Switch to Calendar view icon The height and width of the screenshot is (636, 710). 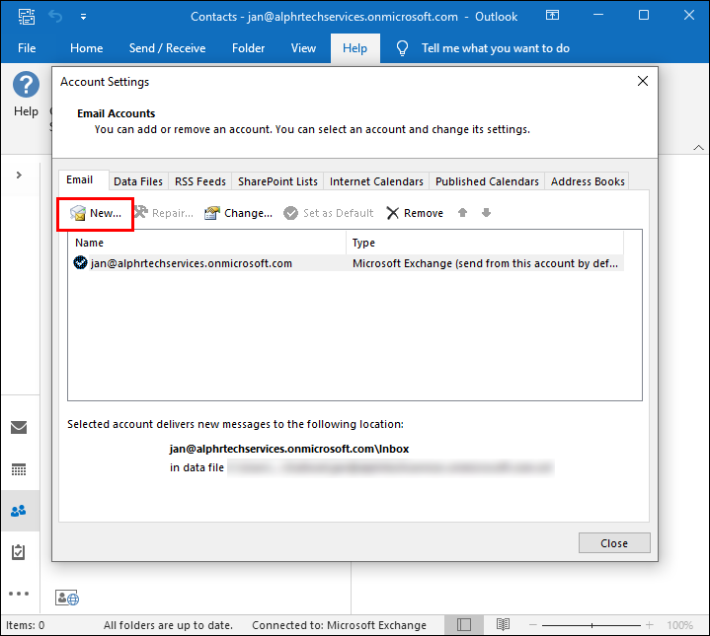[x=19, y=469]
